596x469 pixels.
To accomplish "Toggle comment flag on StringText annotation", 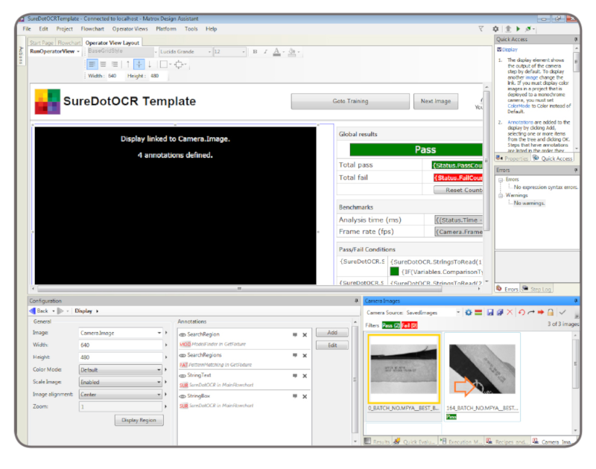I will (x=294, y=376).
